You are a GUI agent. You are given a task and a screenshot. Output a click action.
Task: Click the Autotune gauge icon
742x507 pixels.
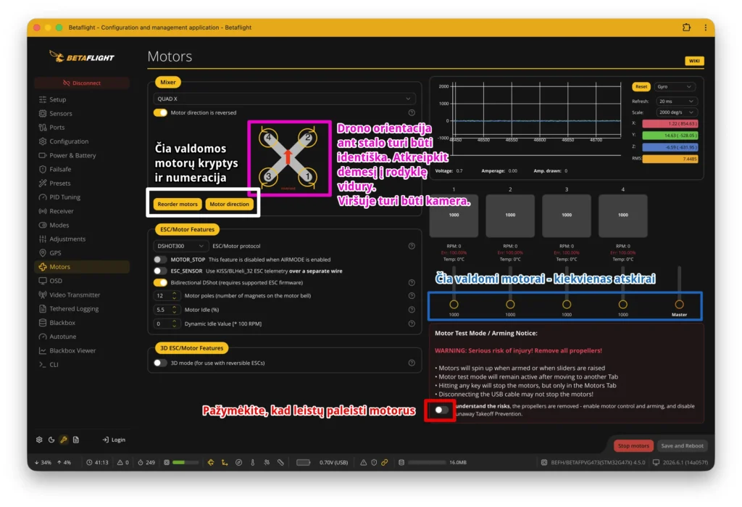click(x=43, y=337)
